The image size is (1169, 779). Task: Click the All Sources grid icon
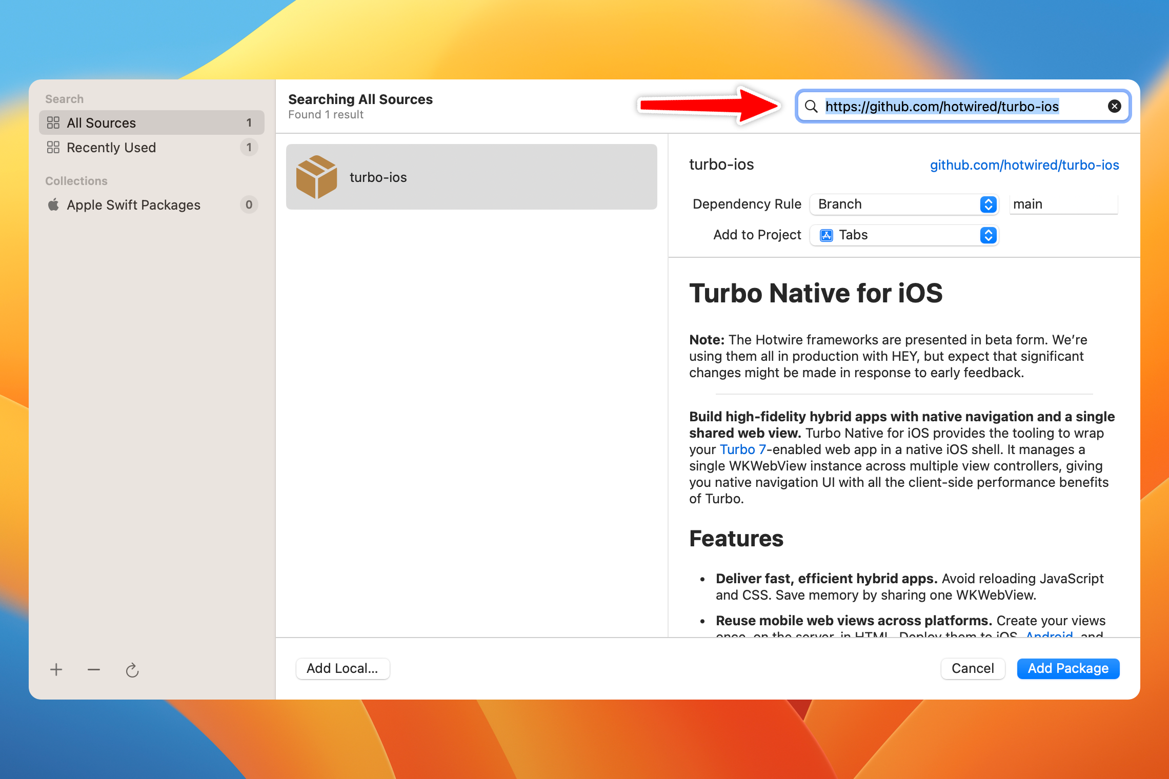(53, 122)
